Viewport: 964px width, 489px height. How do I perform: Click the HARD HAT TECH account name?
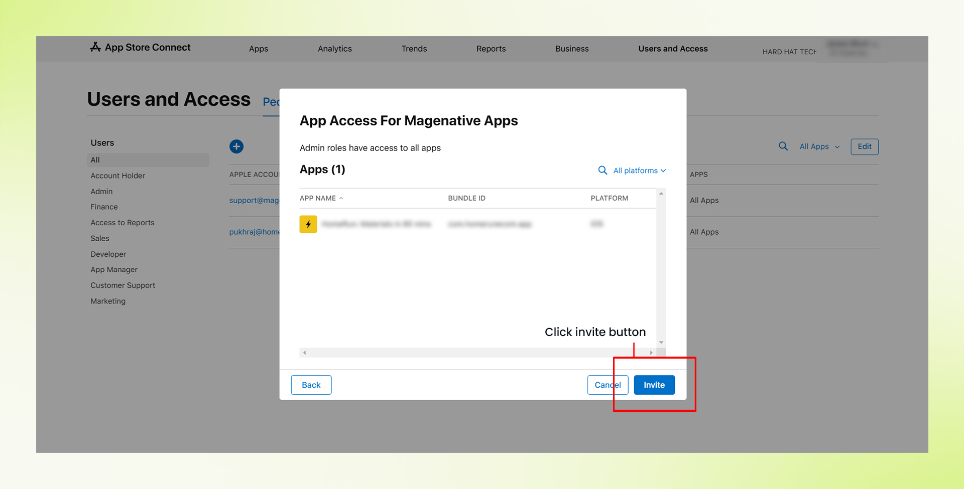[x=789, y=52]
